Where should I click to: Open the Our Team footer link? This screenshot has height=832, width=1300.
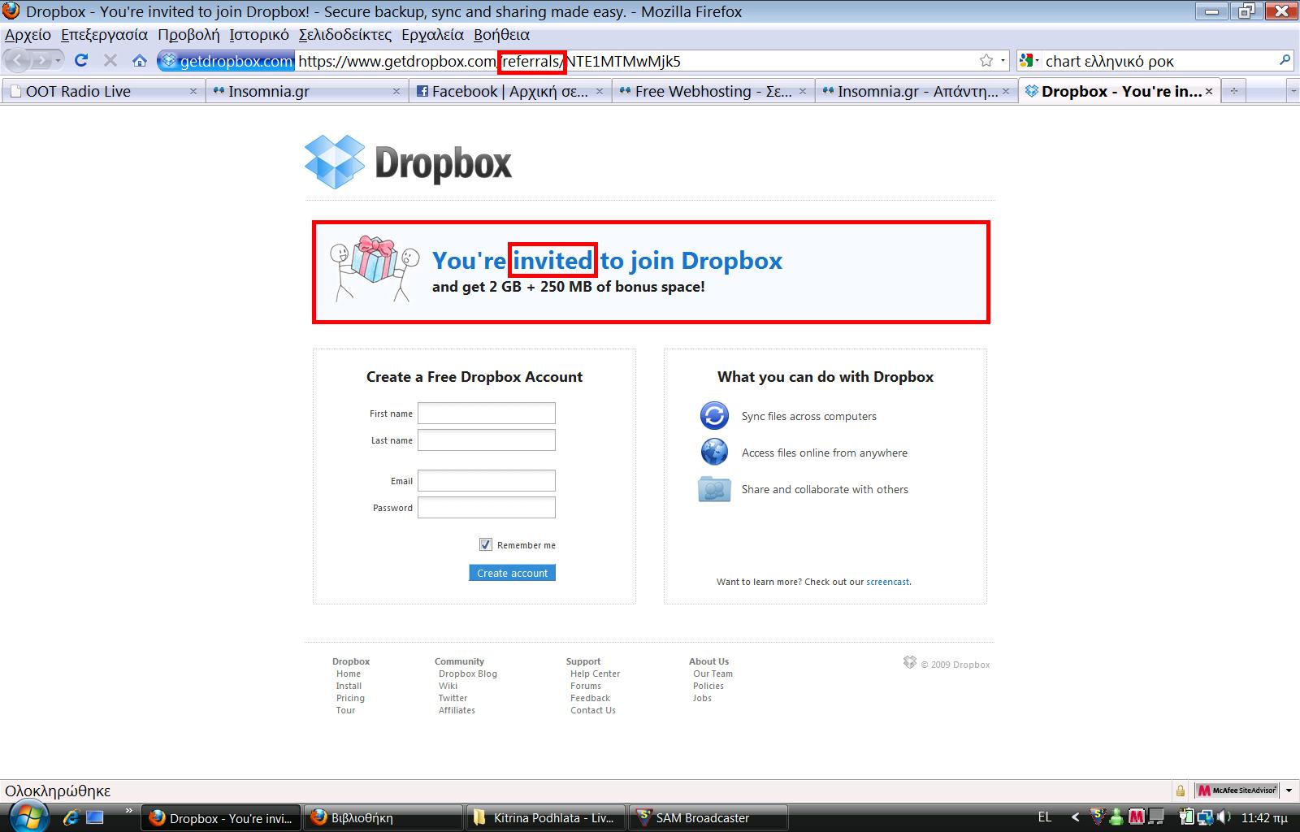click(x=713, y=674)
